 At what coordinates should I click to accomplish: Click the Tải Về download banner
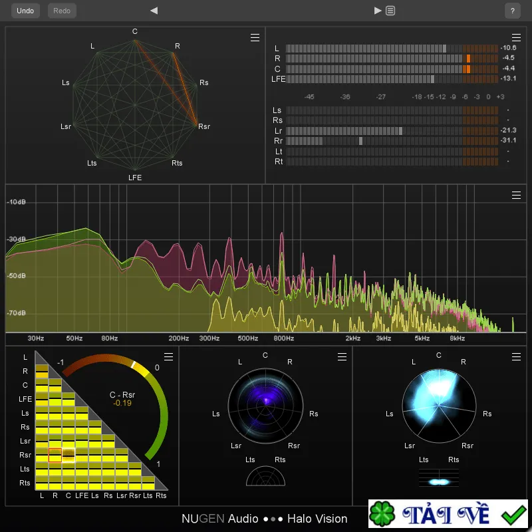click(448, 513)
